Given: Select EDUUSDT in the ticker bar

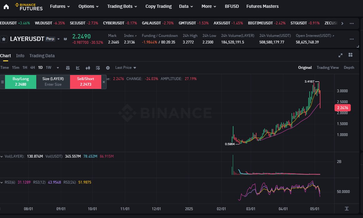Looking at the screenshot, I should (15, 23).
